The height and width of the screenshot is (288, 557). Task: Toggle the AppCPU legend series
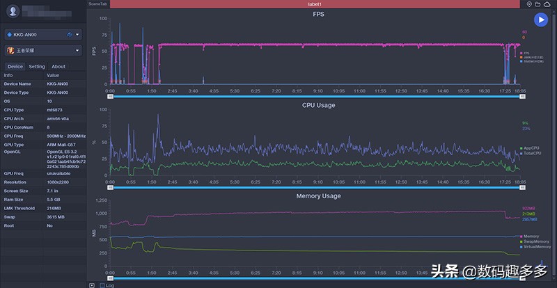coord(530,148)
